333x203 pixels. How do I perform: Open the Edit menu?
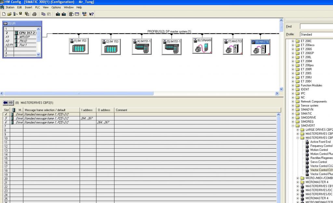pyautogui.click(x=20, y=7)
